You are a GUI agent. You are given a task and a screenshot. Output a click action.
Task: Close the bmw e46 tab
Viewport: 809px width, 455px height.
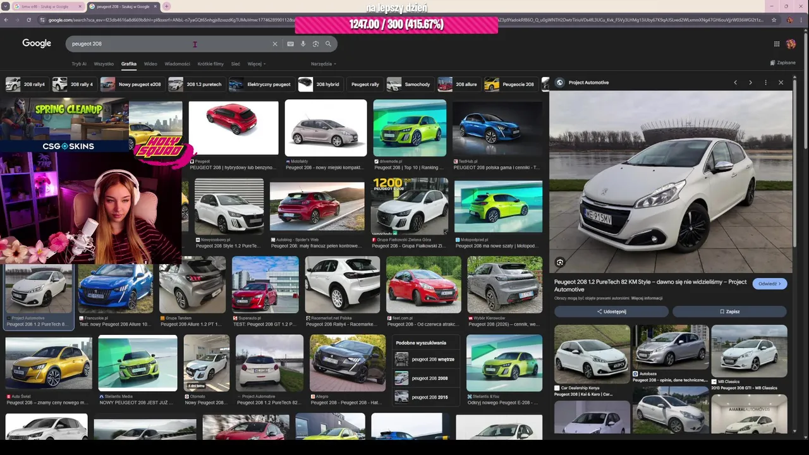pos(80,6)
